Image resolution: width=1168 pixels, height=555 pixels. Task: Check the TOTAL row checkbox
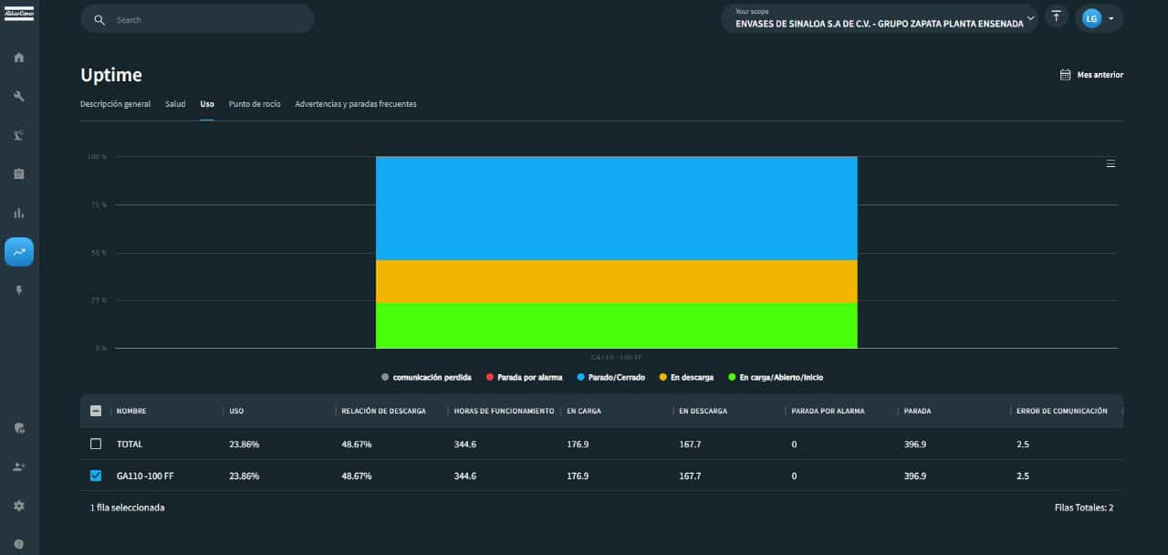coord(96,444)
